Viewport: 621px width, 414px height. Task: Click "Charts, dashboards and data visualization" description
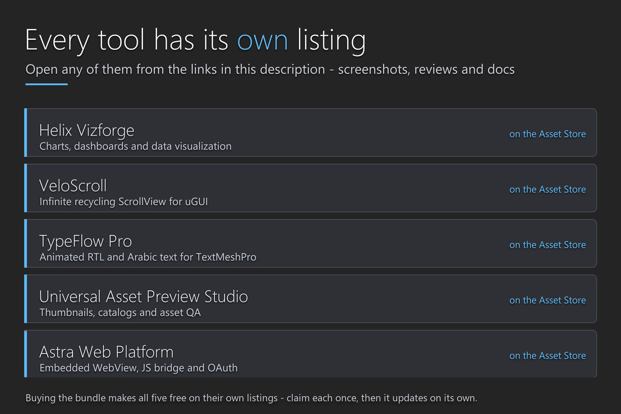coord(136,146)
